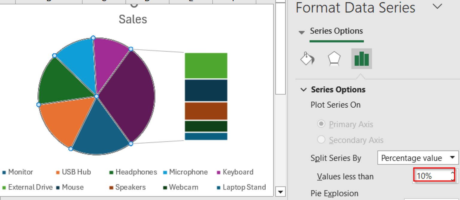Click the green External Drive bar segment
The width and height of the screenshot is (460, 200).
tap(206, 65)
